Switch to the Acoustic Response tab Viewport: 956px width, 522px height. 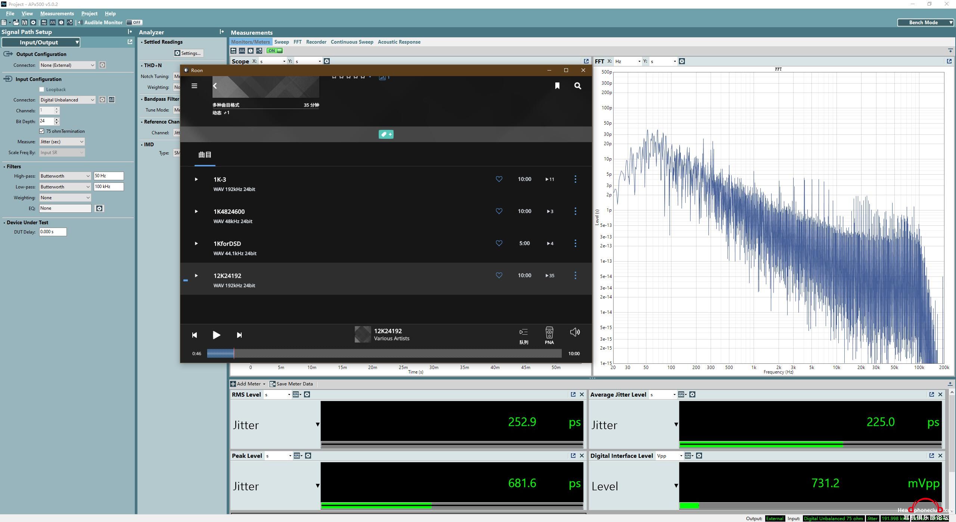(399, 42)
